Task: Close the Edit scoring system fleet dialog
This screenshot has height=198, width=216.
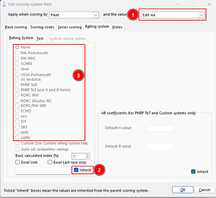Action: [x=210, y=4]
